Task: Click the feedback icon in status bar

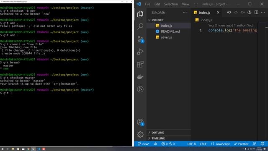Action: tap(255, 144)
